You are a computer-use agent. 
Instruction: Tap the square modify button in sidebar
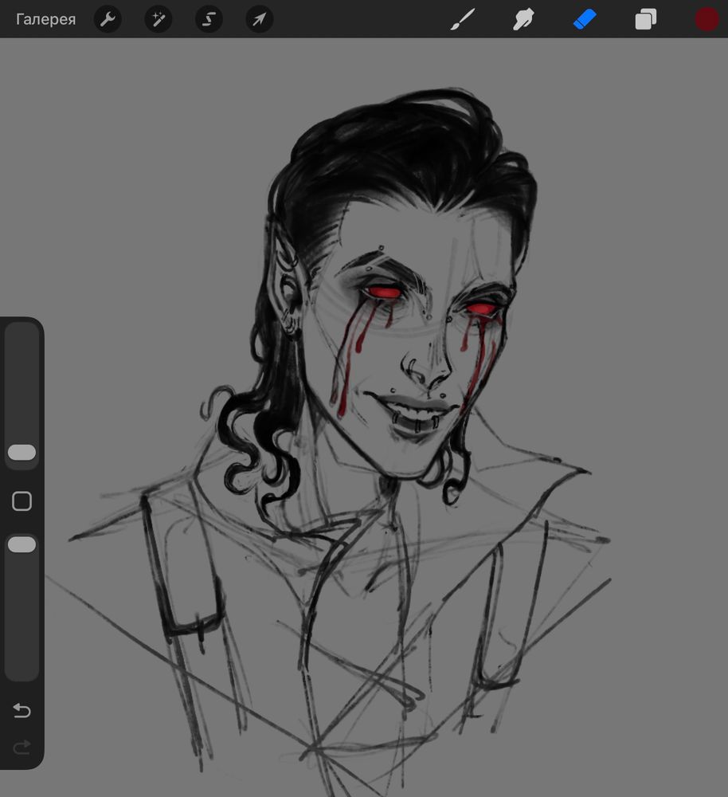pos(22,501)
